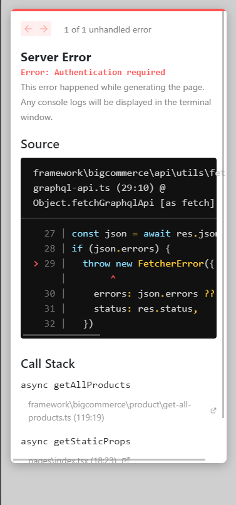The height and width of the screenshot is (505, 236).
Task: Click the horizontal scrollbar at overlay bottom
Action: click(x=109, y=459)
